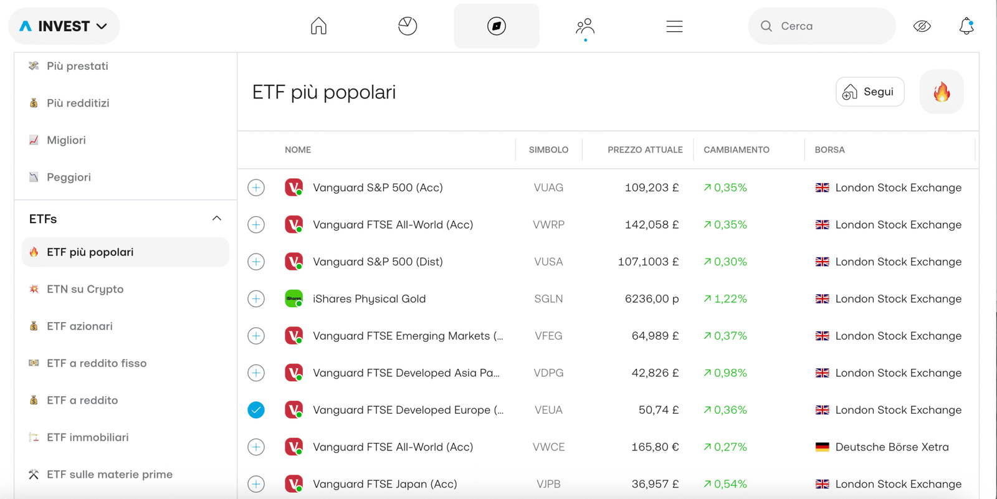Viewport: 997px width, 499px height.
Task: Add VWRP Vanguard FTSE All-World to watchlist
Action: [256, 225]
